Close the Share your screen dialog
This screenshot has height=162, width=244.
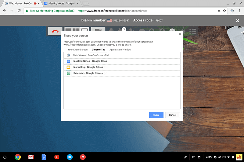(180, 34)
